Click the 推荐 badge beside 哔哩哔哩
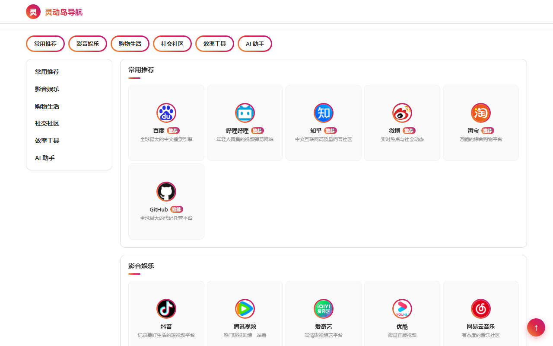The height and width of the screenshot is (346, 553). click(257, 131)
